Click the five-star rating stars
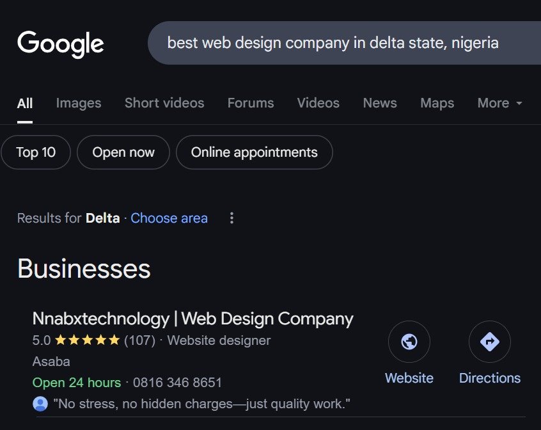 (x=88, y=340)
